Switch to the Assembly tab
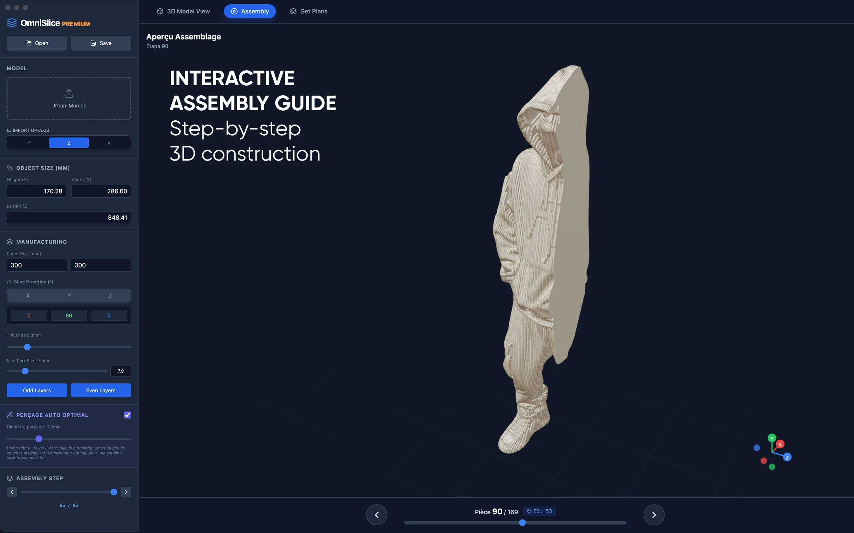 (250, 11)
